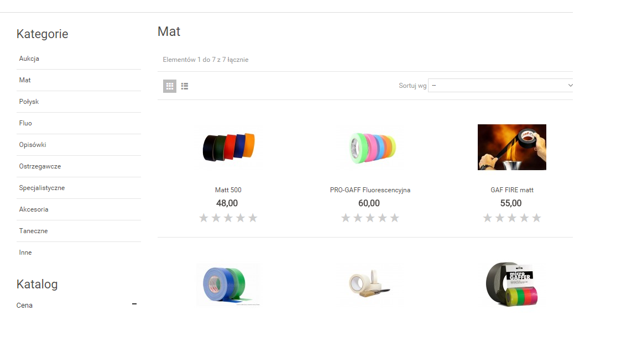This screenshot has width=637, height=358.
Task: Select the Połysk category
Action: coord(29,102)
